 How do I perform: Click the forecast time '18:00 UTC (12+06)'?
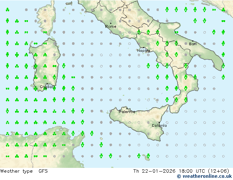click(x=204, y=171)
